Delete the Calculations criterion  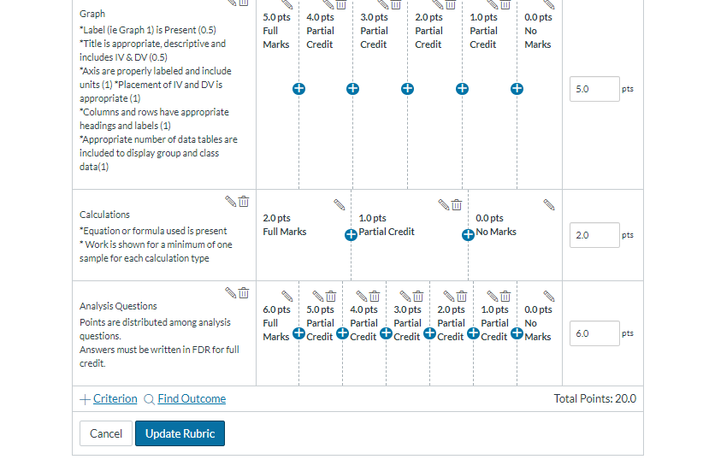pyautogui.click(x=244, y=202)
